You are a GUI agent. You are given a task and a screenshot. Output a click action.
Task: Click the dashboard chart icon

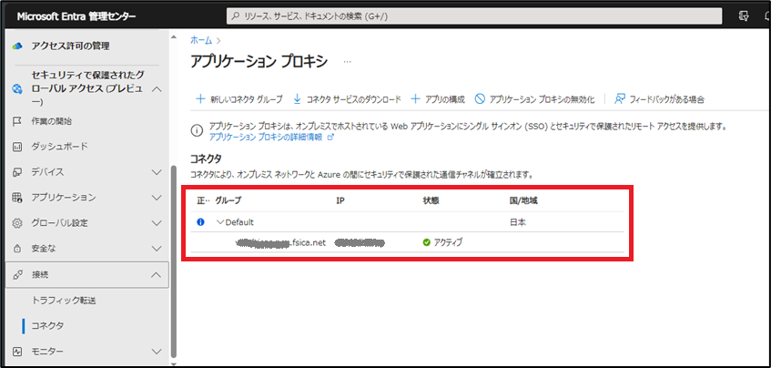pos(17,147)
